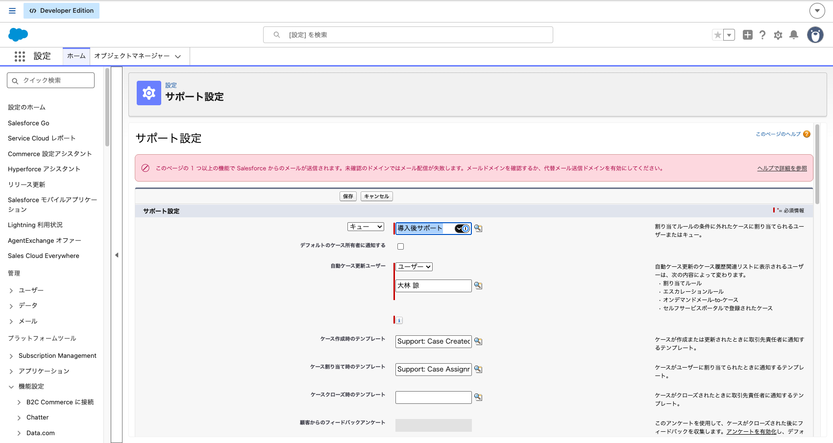The height and width of the screenshot is (443, 833).
Task: Expand the ユーザー tree section
Action: [x=11, y=291]
